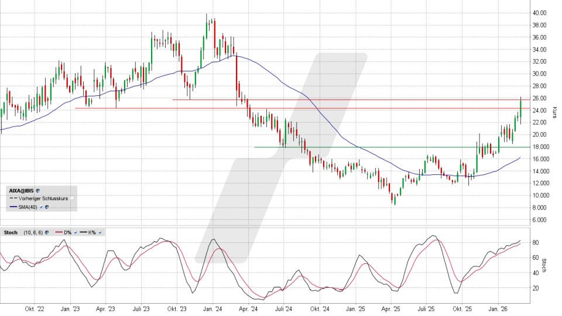The width and height of the screenshot is (562, 316).
Task: Uncheck the D% line checkbox
Action: pyautogui.click(x=76, y=232)
